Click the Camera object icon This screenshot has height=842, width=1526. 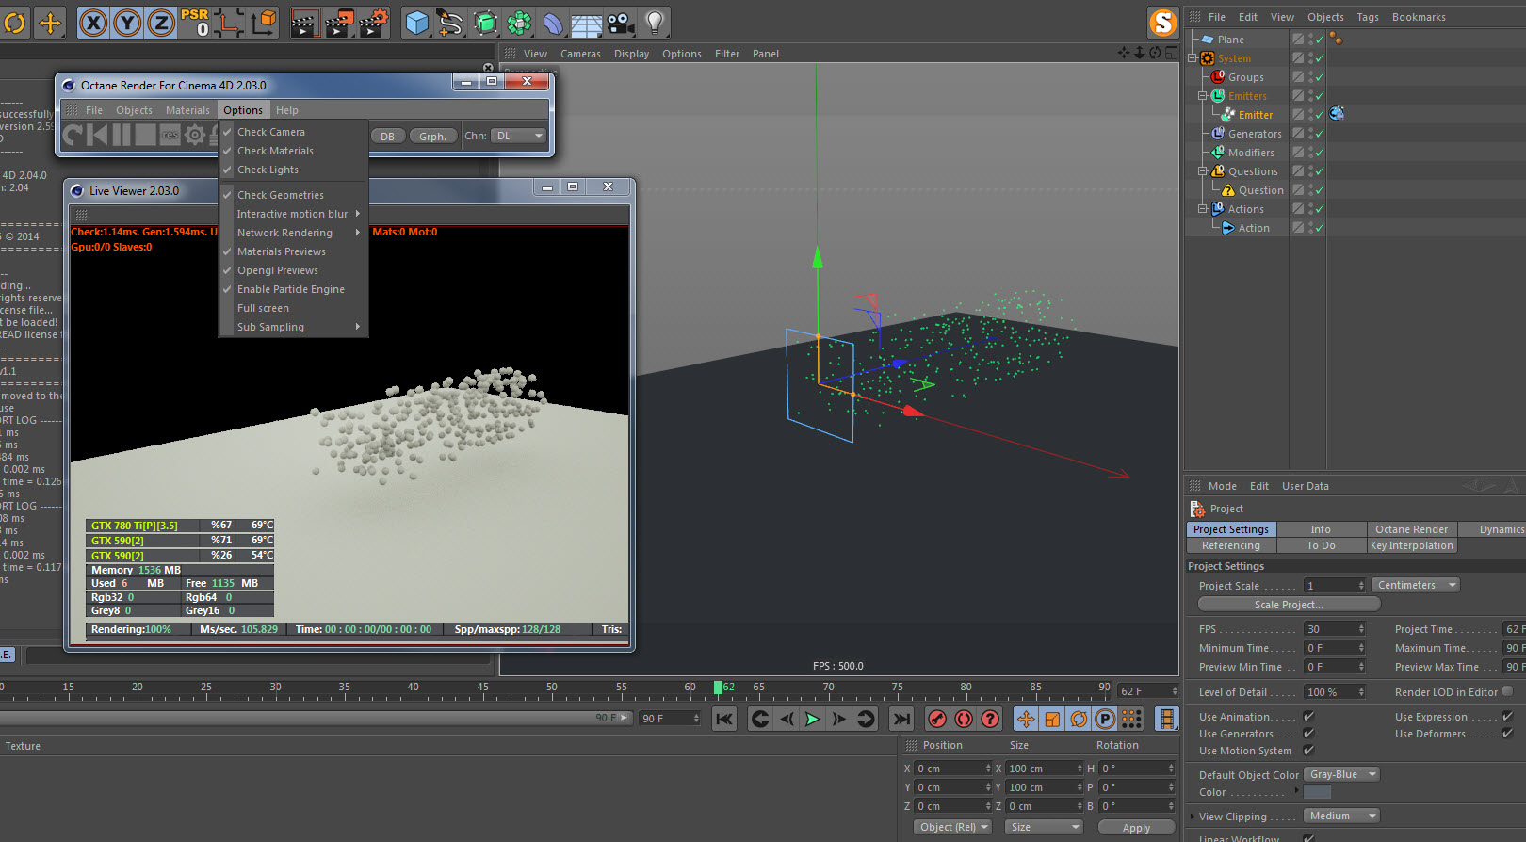(x=620, y=23)
